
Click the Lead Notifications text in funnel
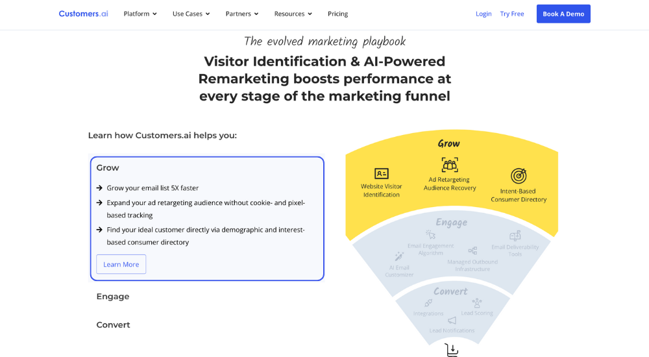452,330
